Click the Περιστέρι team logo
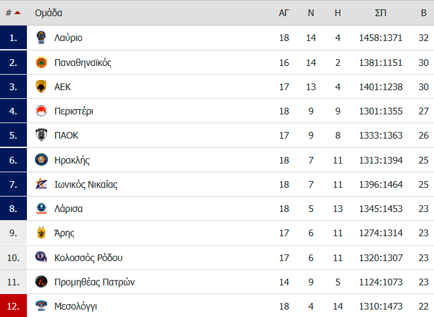Image resolution: width=434 pixels, height=317 pixels. pyautogui.click(x=41, y=111)
